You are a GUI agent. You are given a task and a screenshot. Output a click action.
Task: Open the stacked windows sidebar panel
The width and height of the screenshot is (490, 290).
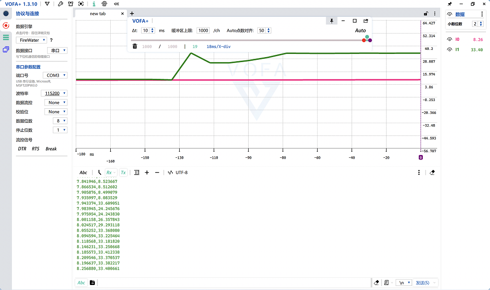pyautogui.click(x=6, y=49)
